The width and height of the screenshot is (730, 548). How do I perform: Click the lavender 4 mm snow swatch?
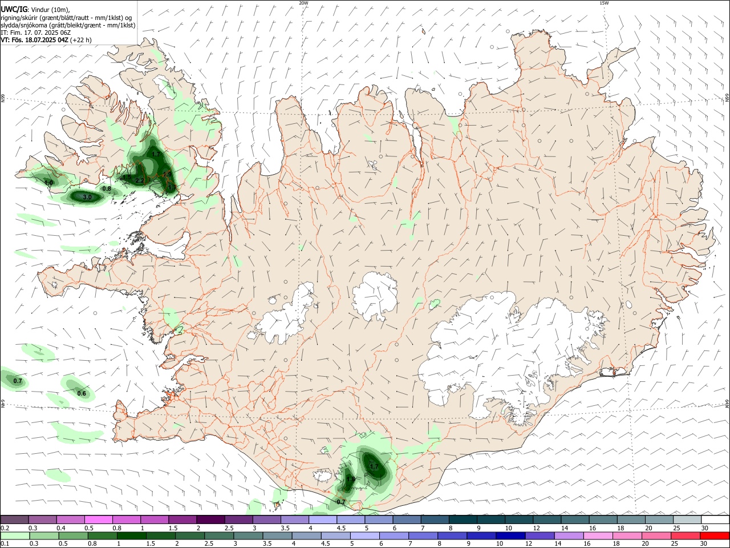click(x=323, y=519)
